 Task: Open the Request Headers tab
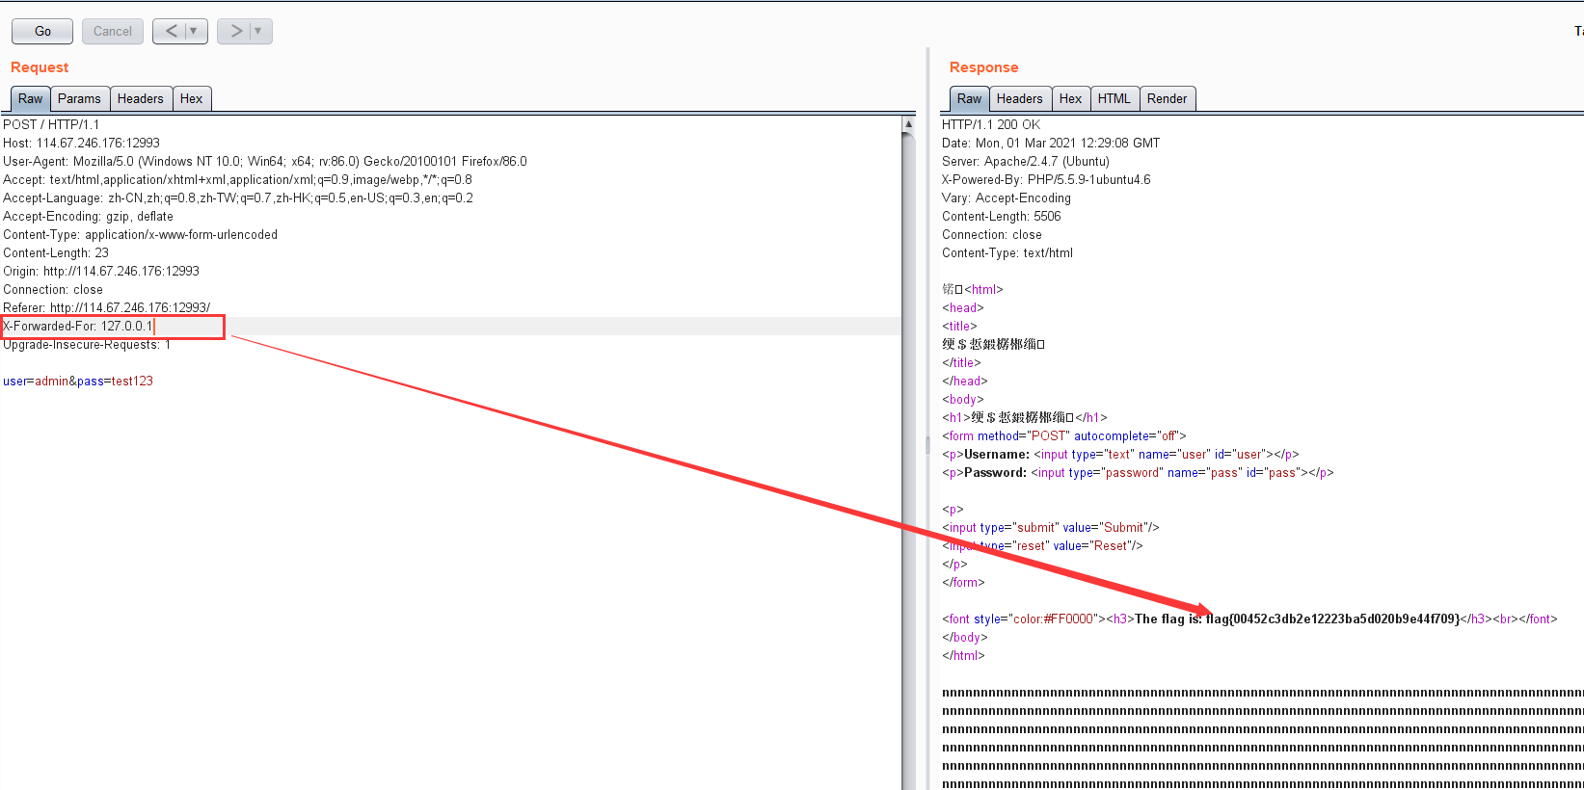(141, 98)
